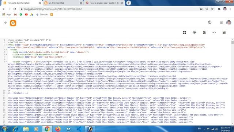Open Visual Studio Code from taskbar
Image resolution: width=234 pixels, height=132 pixels.
79,129
